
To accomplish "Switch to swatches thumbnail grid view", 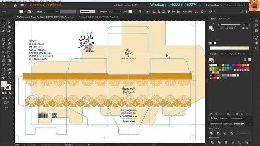I will point(249,60).
